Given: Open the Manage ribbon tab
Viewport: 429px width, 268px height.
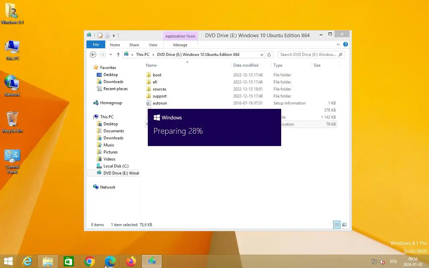Looking at the screenshot, I should coord(180,45).
